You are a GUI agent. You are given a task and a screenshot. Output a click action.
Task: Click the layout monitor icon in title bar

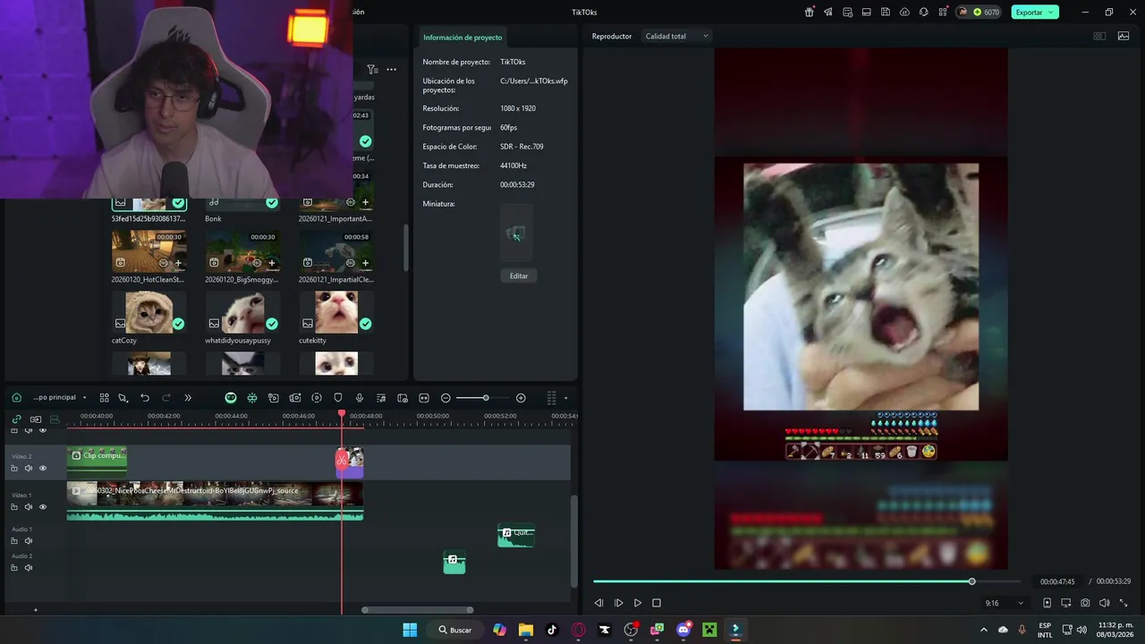point(867,13)
